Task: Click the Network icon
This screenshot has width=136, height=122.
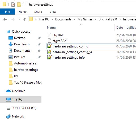Action: coord(8,116)
